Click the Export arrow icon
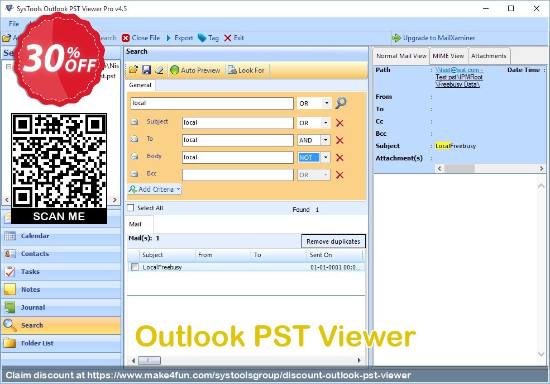This screenshot has height=384, width=550. [x=169, y=38]
